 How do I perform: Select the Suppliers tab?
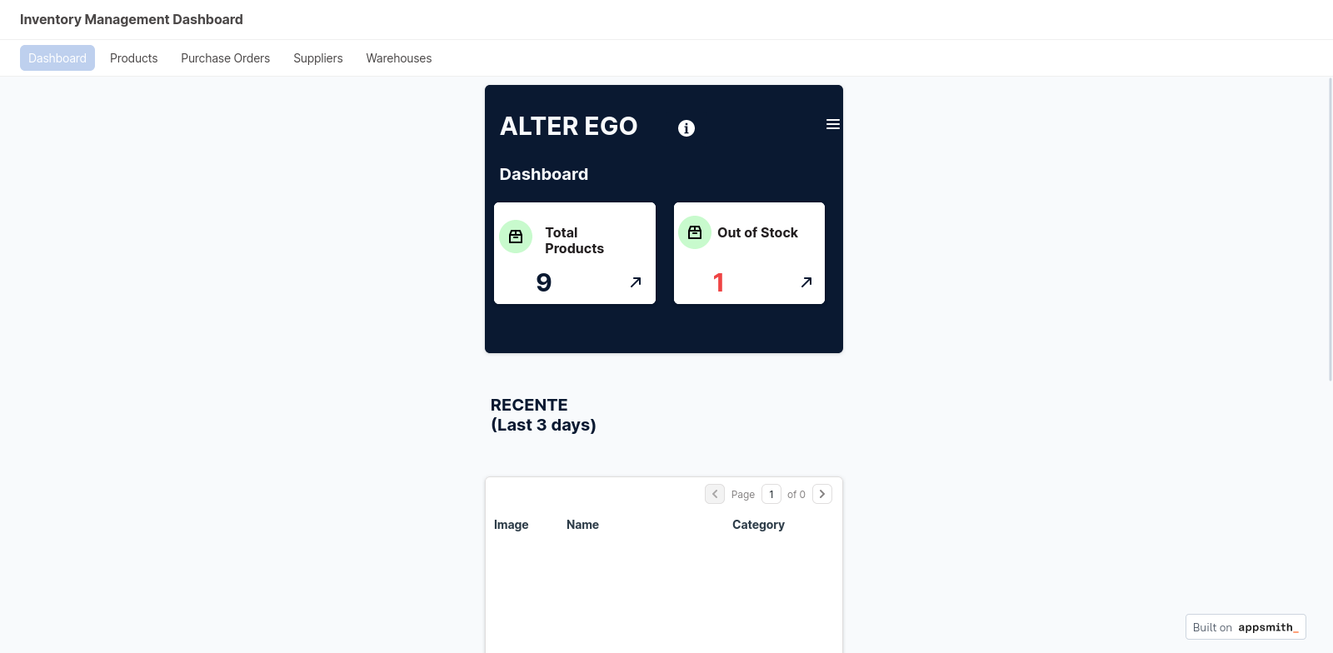tap(317, 58)
